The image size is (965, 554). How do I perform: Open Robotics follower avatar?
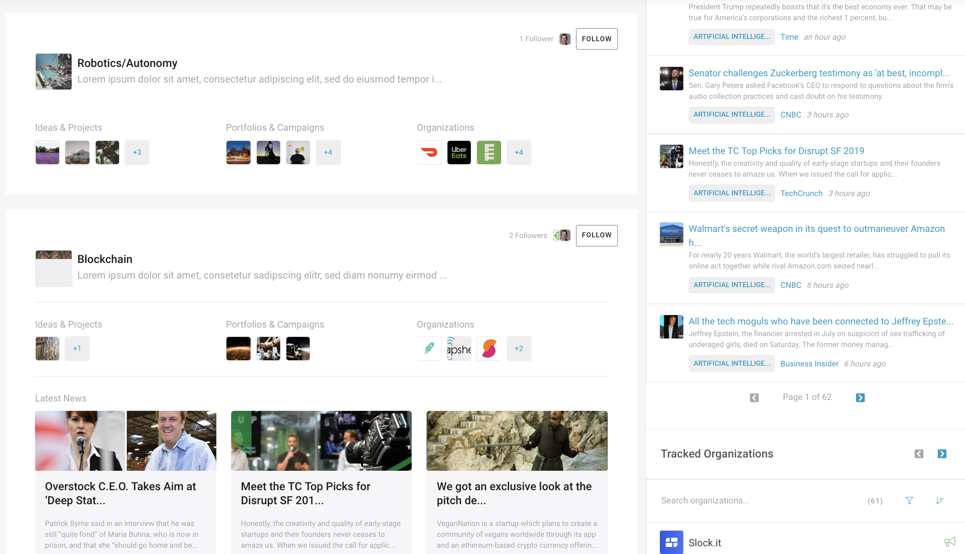(565, 39)
